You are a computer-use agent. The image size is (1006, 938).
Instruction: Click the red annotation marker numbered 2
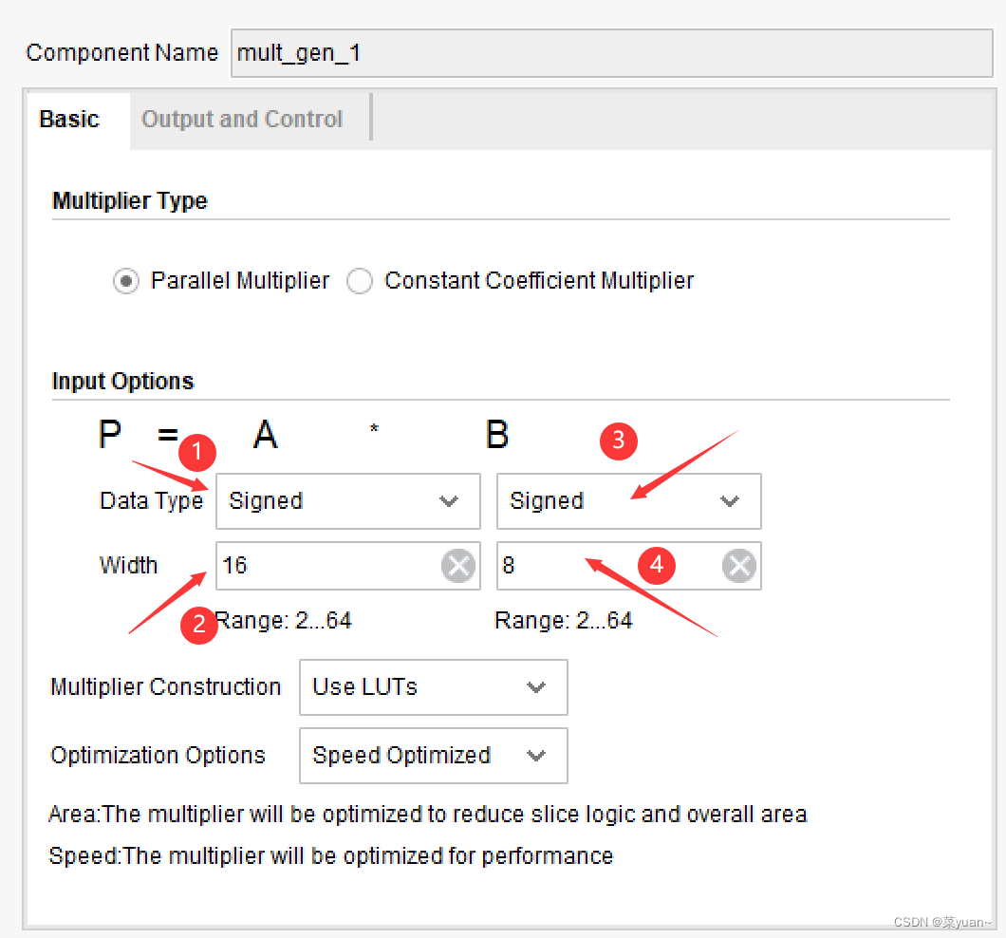click(199, 625)
